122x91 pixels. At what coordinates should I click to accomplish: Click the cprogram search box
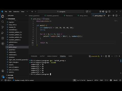tap(61, 12)
